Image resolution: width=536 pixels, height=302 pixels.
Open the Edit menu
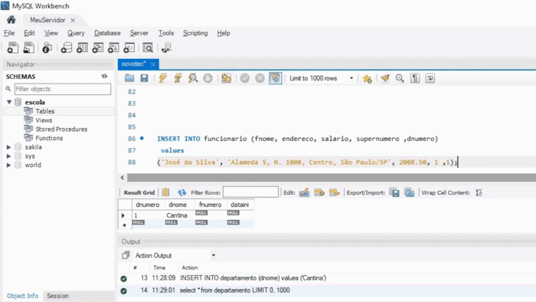[29, 33]
